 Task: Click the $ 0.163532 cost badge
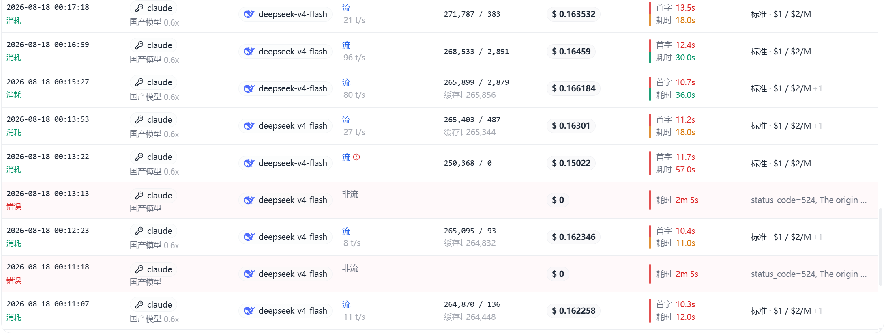tap(573, 14)
